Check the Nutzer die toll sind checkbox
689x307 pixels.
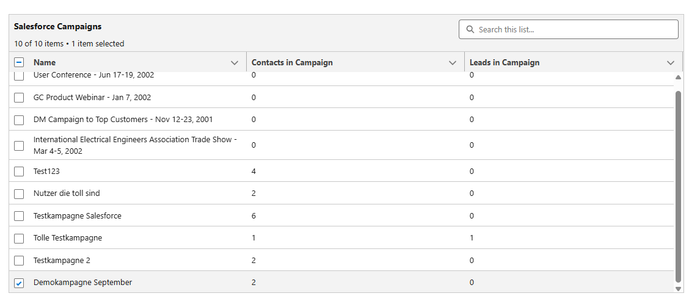(x=19, y=193)
